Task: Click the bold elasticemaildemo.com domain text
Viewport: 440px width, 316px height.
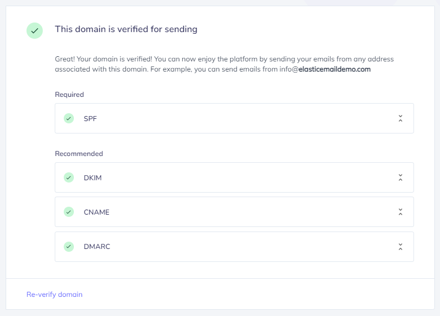Action: 335,69
